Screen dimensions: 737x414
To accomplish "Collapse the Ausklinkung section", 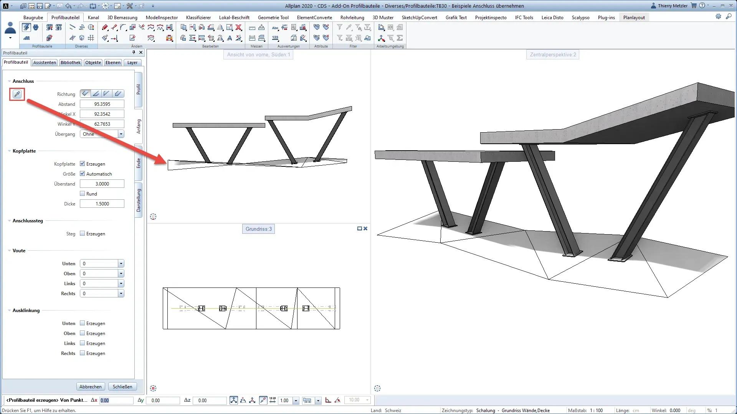I will [x=8, y=310].
